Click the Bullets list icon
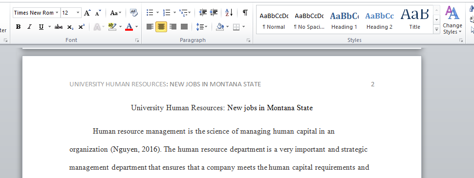The image size is (474, 178). [150, 13]
